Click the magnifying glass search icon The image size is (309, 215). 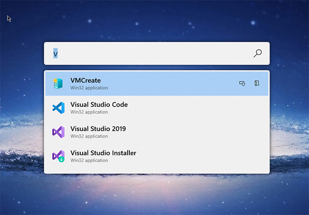257,53
